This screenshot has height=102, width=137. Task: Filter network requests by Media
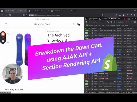tap(118, 25)
